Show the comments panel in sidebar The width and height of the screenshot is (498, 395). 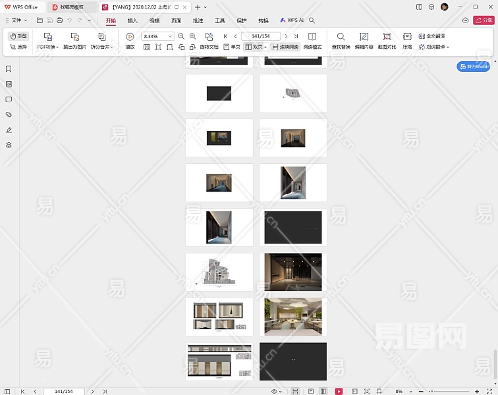click(x=9, y=99)
